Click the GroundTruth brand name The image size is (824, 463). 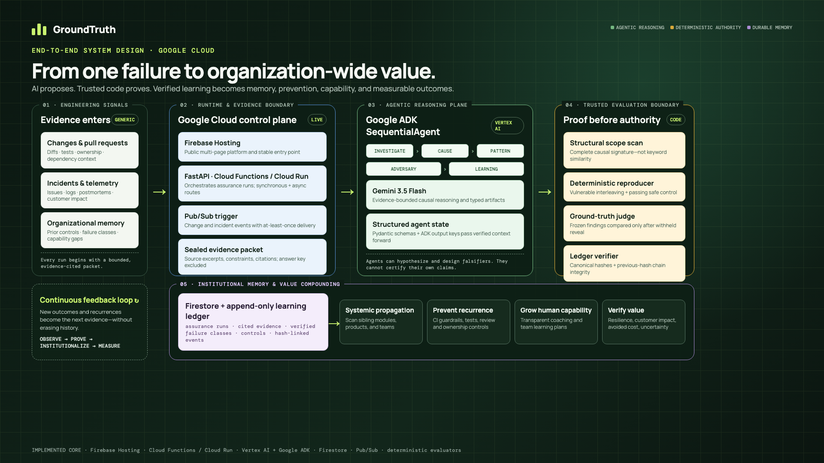[84, 30]
